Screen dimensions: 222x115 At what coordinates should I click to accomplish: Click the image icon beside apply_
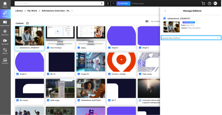pos(79,48)
